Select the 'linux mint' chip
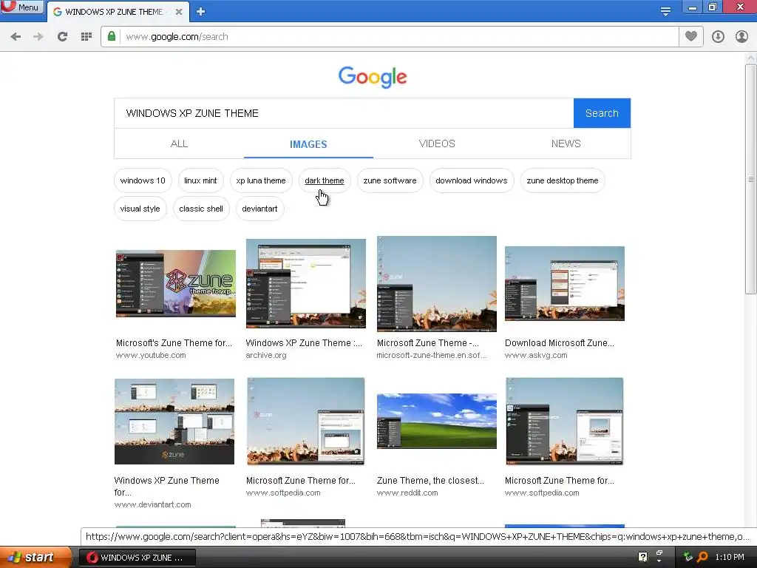The image size is (757, 568). (200, 180)
